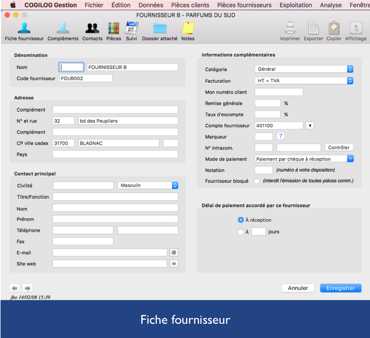Click the Remise générale field
The width and height of the screenshot is (370, 338).
(267, 103)
